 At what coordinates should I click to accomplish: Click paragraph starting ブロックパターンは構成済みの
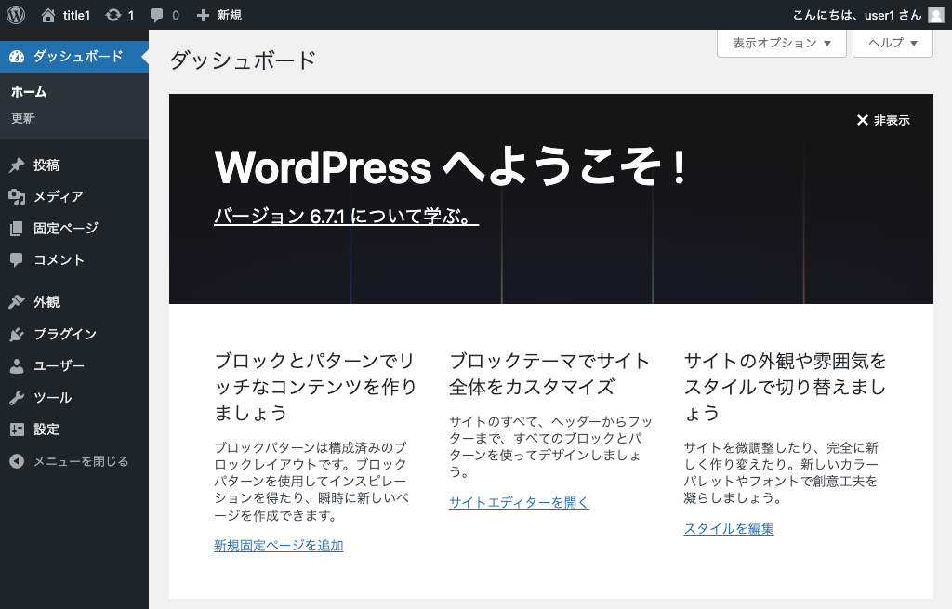click(x=311, y=482)
